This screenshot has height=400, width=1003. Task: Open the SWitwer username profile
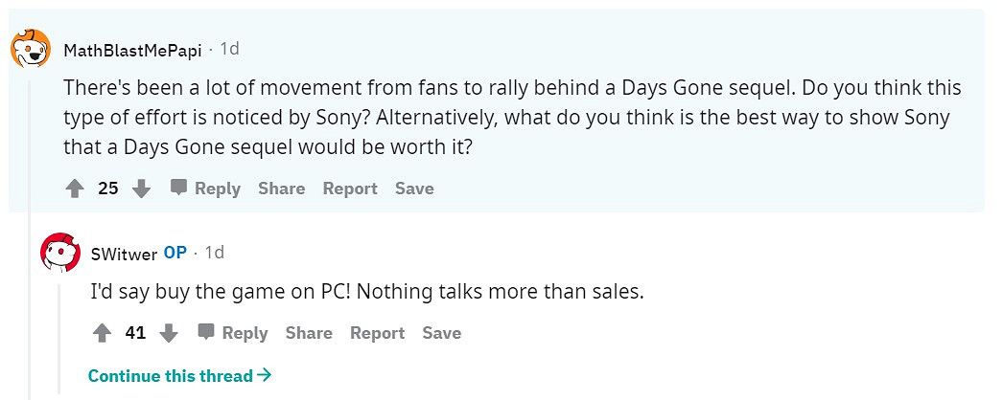coord(124,254)
